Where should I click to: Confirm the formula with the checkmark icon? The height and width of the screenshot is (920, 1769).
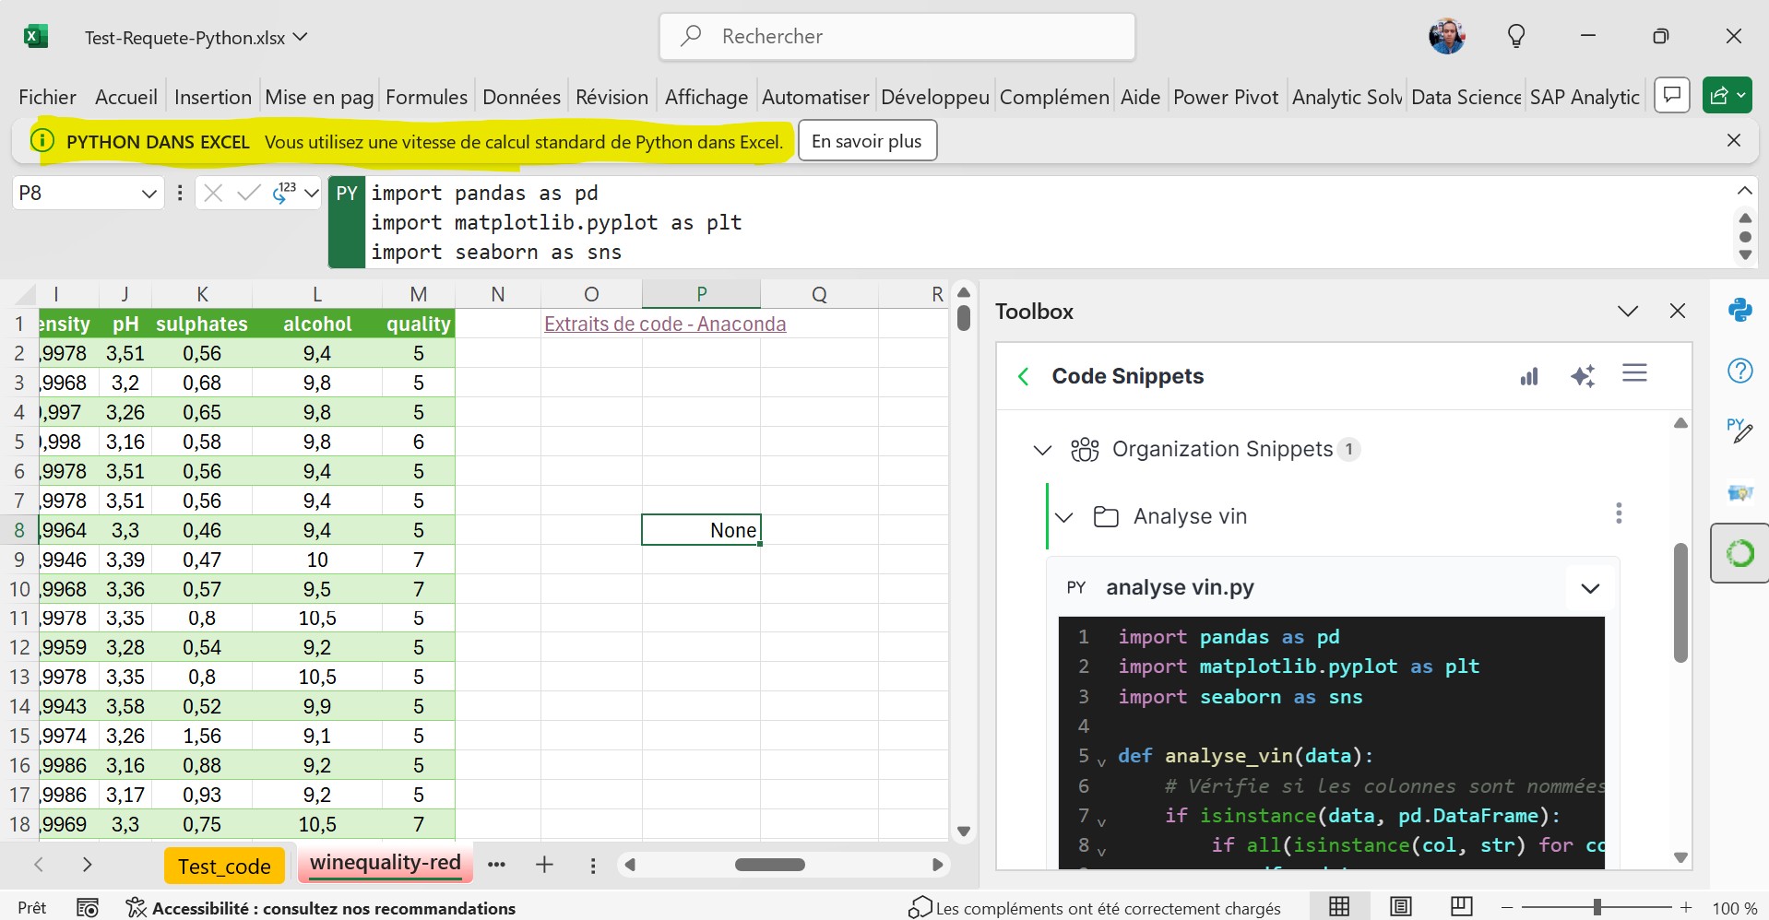coord(248,193)
